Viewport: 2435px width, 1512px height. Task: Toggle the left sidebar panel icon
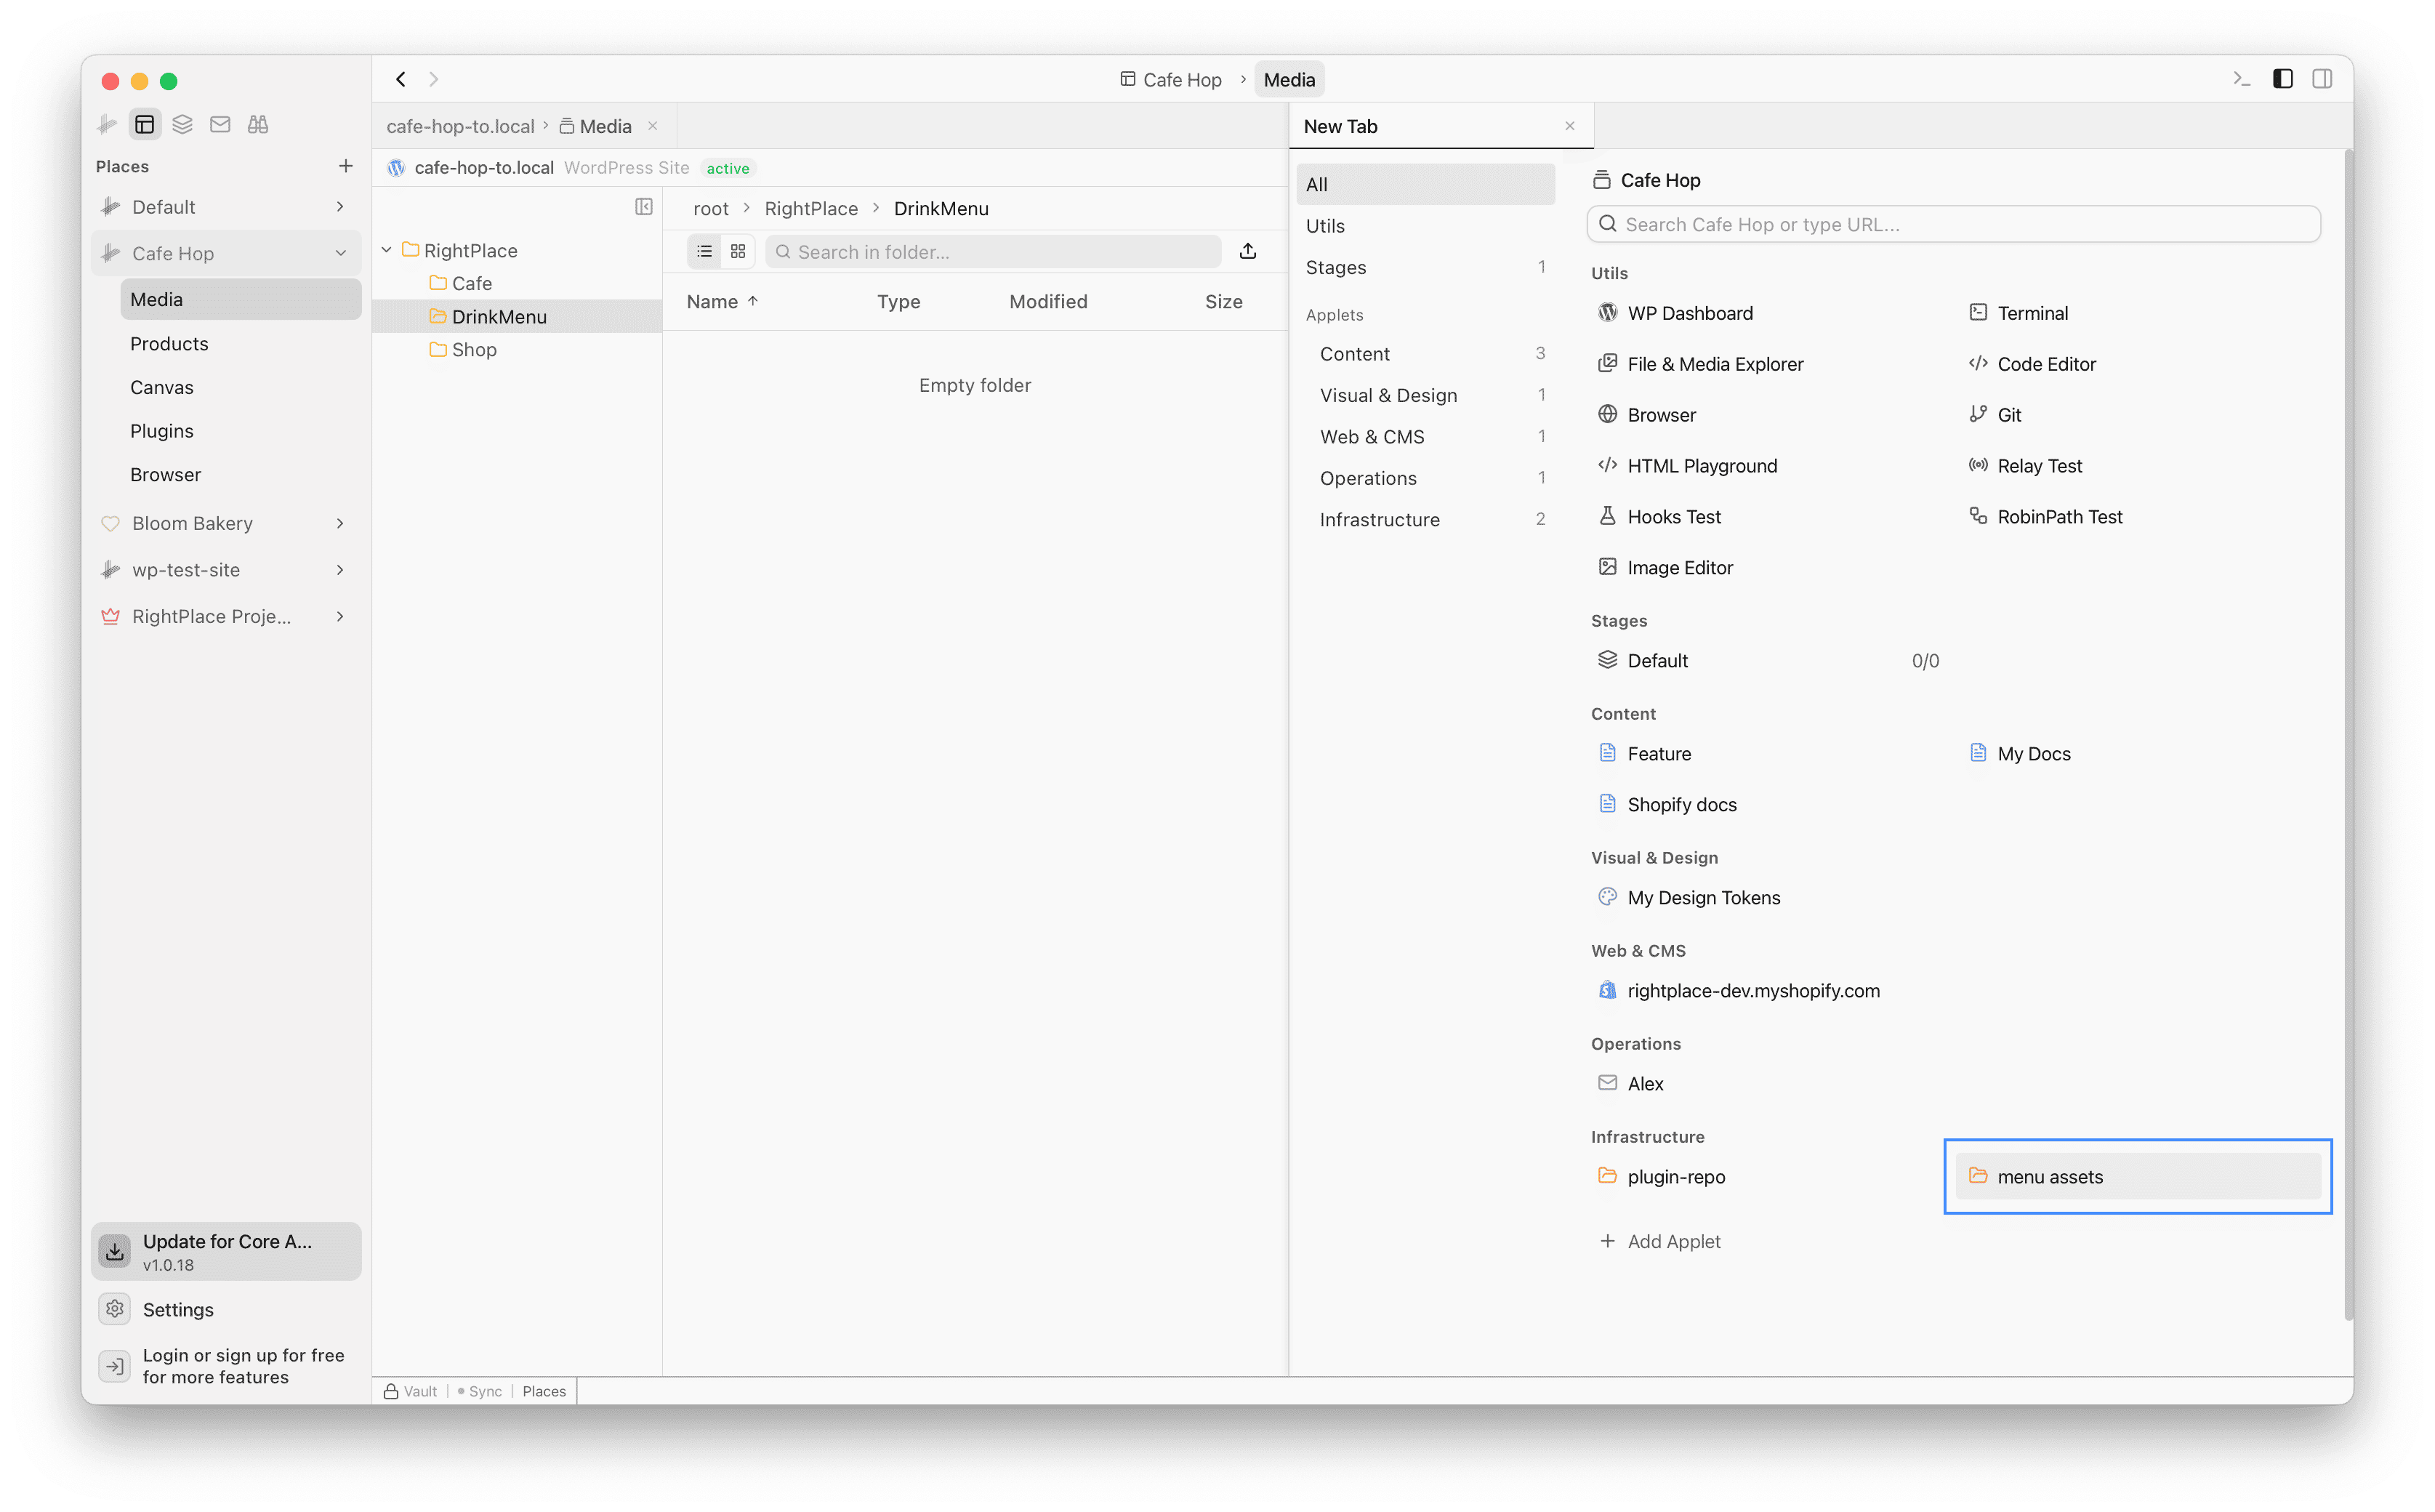coord(2282,79)
